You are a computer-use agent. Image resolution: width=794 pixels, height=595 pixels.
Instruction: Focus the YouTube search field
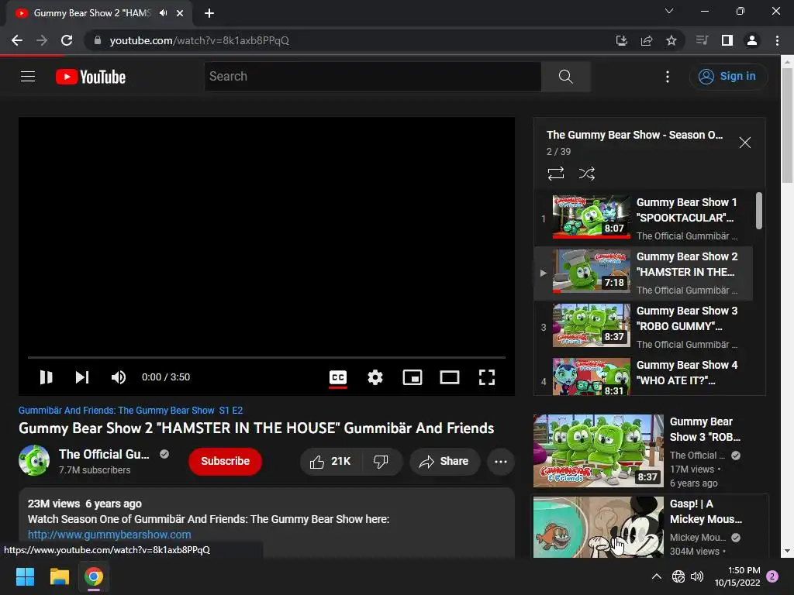(x=373, y=77)
